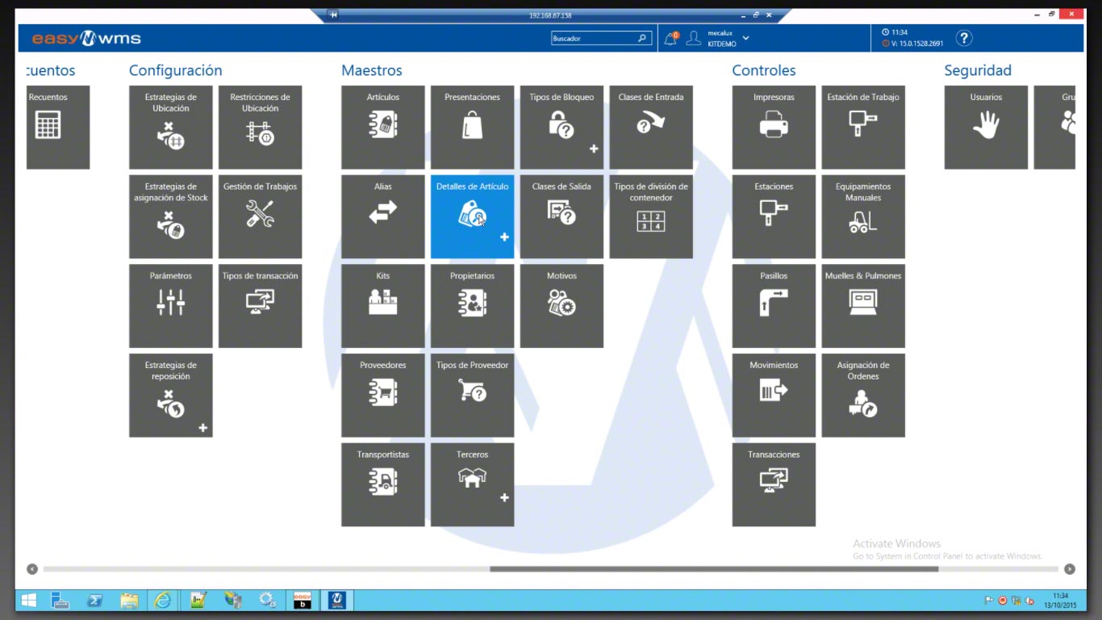Click the help question mark icon
Screen dimensions: 1102x620
(964, 38)
